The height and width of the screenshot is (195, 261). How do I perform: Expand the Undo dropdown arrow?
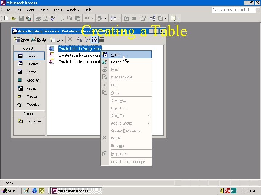point(92,18)
